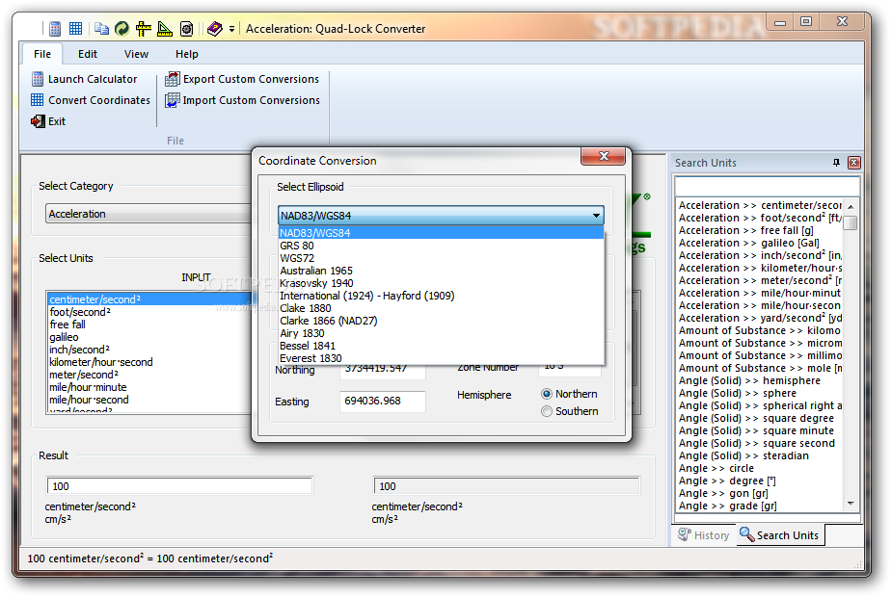Pick International (1924) - Hayford (1909) option
This screenshot has height=597, width=891.
click(x=441, y=296)
